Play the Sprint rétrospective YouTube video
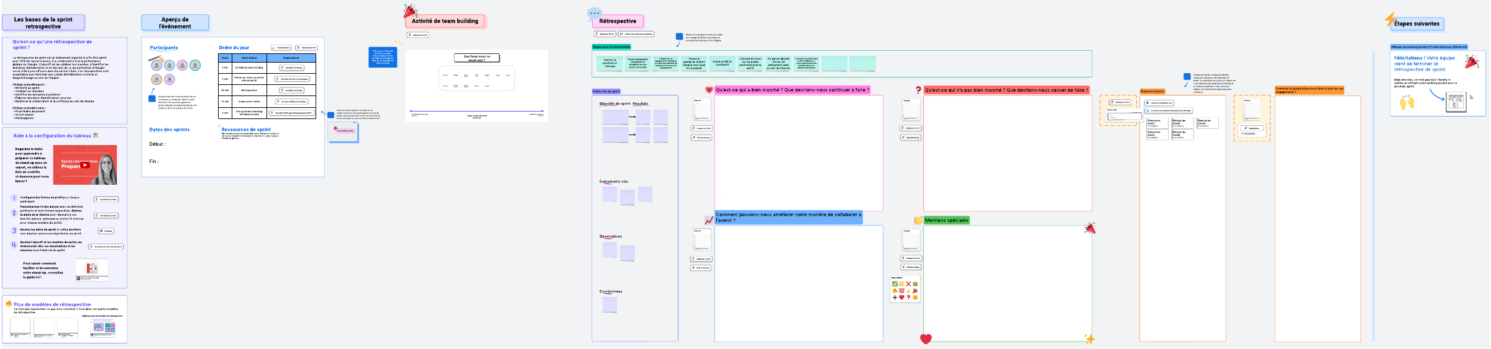1491x349 pixels. pyautogui.click(x=84, y=166)
